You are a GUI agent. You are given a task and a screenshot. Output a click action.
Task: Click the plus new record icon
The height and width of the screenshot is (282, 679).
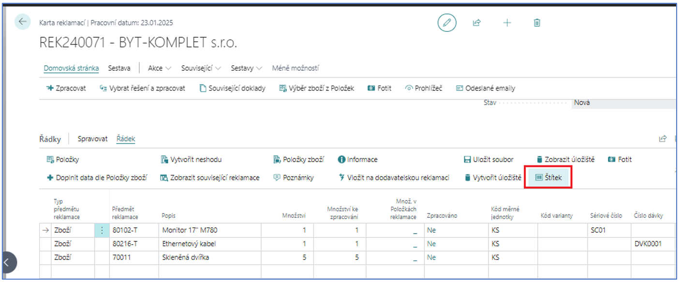507,23
